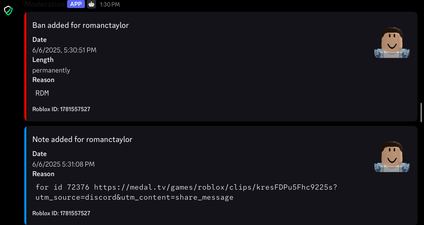The width and height of the screenshot is (424, 225).
Task: Open the medal.tv clip link
Action: click(215, 187)
